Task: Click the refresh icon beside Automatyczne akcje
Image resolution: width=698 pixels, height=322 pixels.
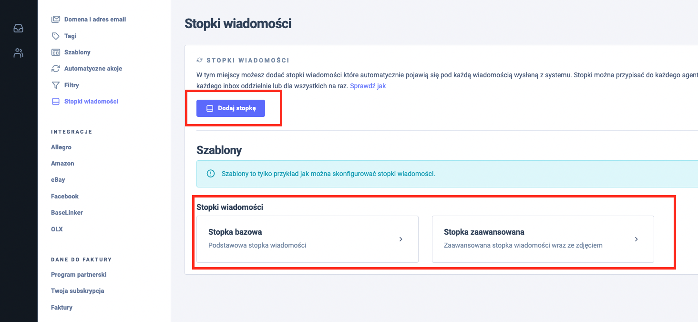Action: 56,69
